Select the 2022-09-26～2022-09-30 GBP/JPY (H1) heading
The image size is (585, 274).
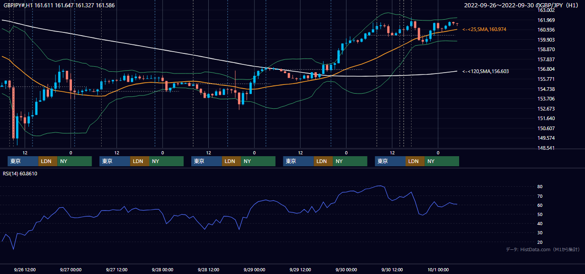tap(521, 5)
